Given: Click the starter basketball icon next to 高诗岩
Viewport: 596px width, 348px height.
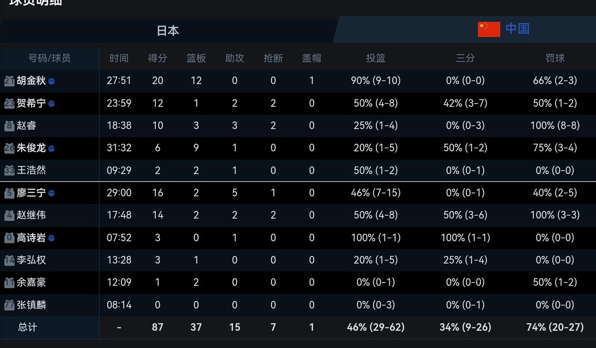Looking at the screenshot, I should pyautogui.click(x=51, y=238).
